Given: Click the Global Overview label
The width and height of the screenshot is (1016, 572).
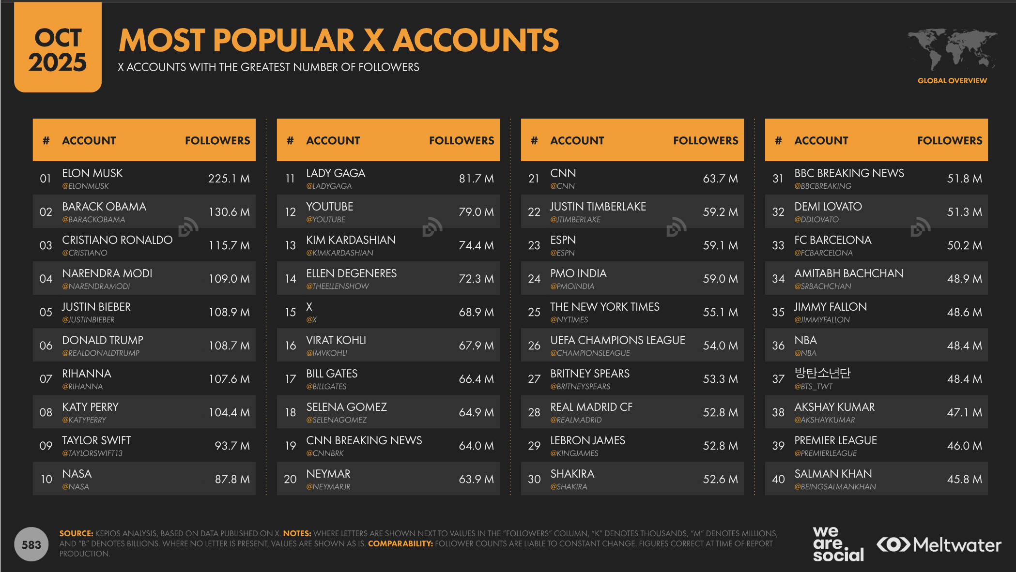Looking at the screenshot, I should [952, 81].
